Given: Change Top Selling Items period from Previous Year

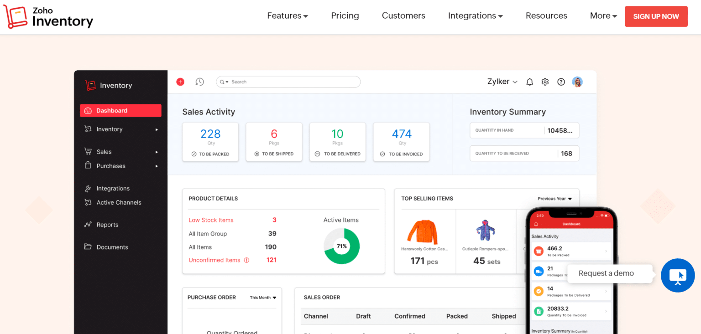Looking at the screenshot, I should point(554,198).
